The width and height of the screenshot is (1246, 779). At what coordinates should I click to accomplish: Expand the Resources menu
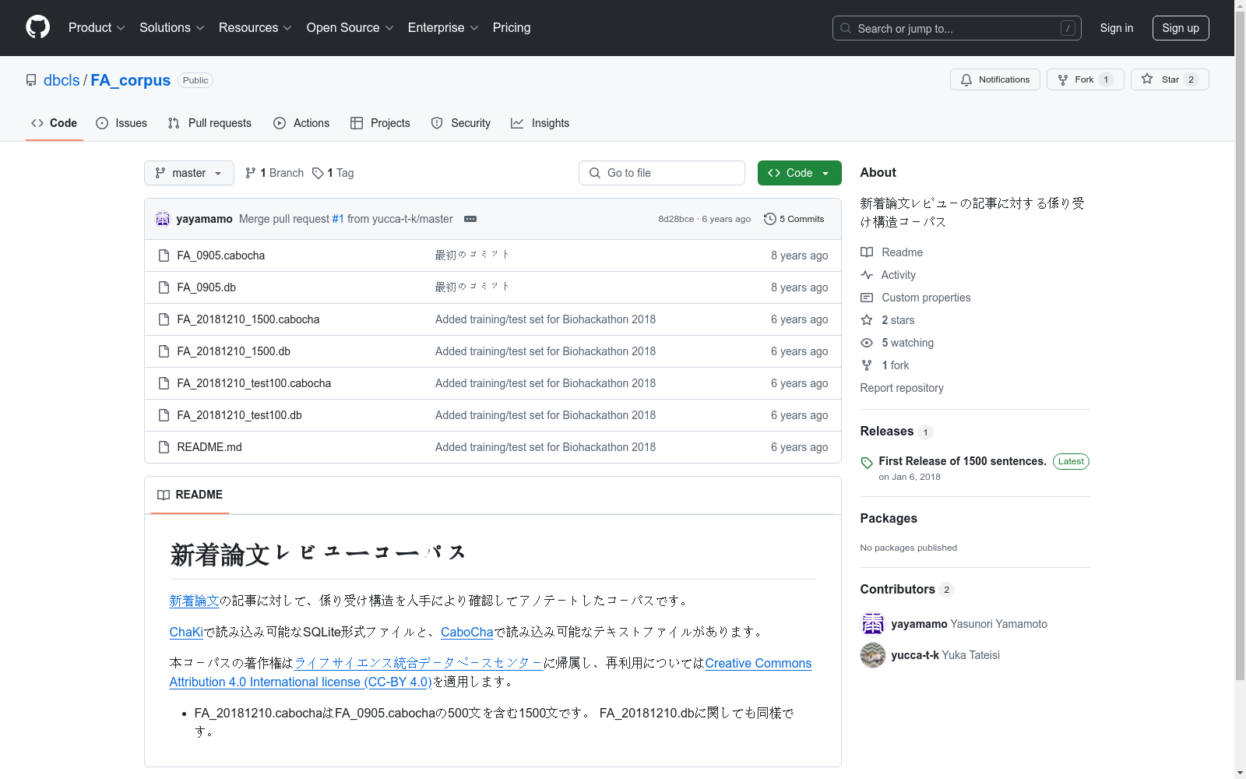255,27
